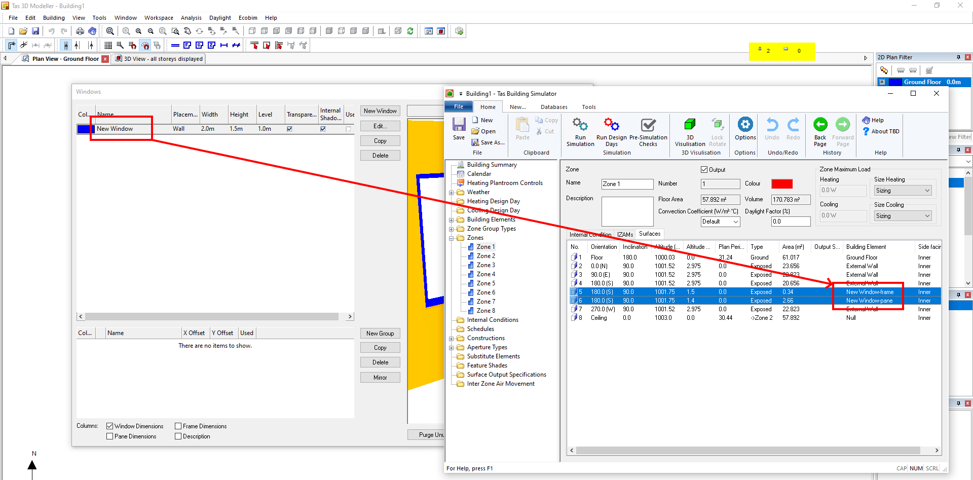This screenshot has width=973, height=480.
Task: Uncheck the Zone Output checkbox
Action: tap(704, 169)
